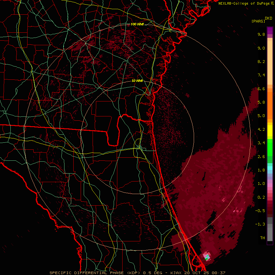Viewport: 275px width, 275px height.
Task: Click the 4.2 legend value
Action: [261, 130]
